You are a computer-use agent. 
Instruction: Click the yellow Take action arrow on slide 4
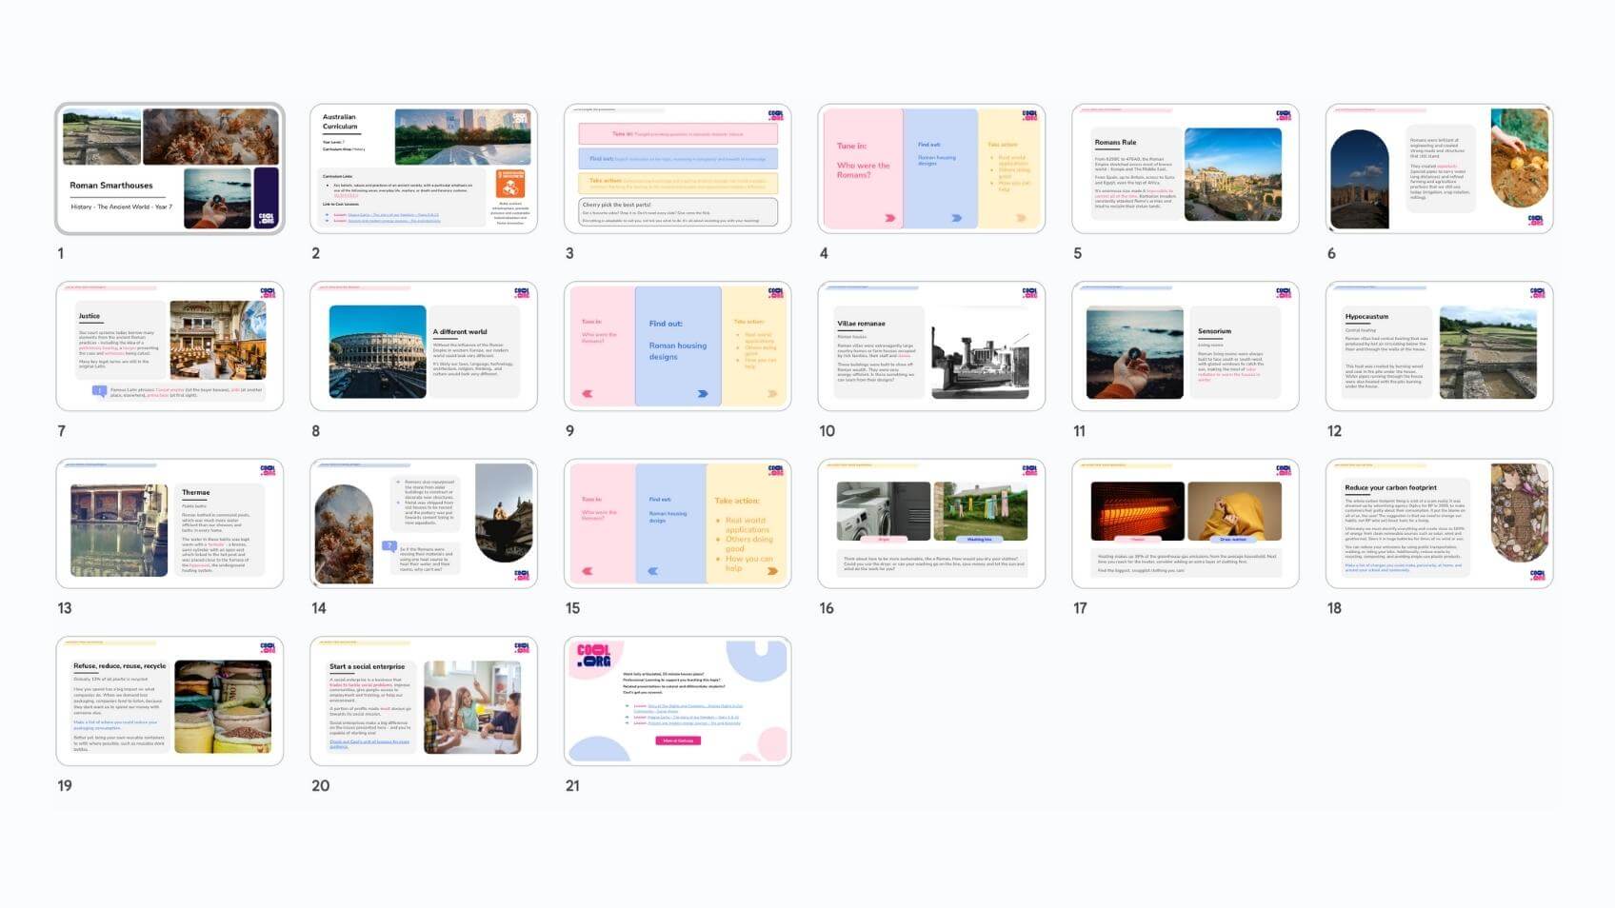1020,218
